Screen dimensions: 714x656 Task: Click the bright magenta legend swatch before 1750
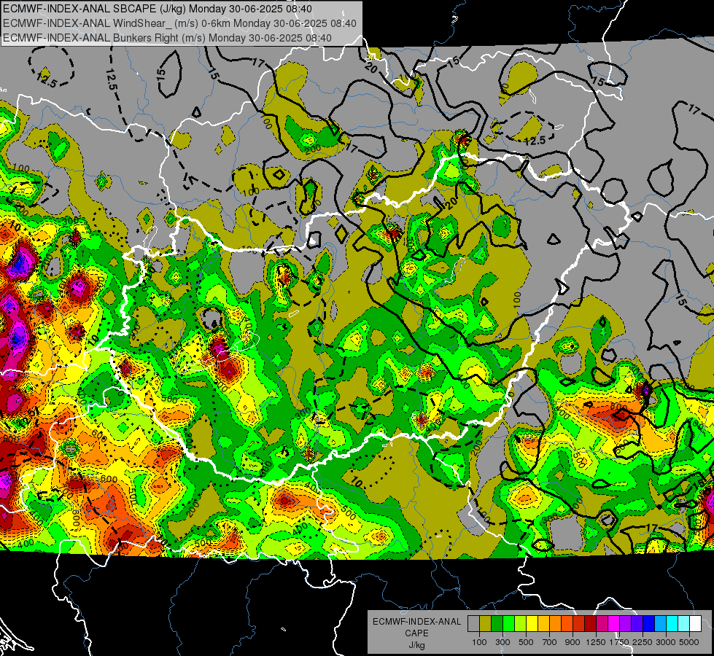614,623
